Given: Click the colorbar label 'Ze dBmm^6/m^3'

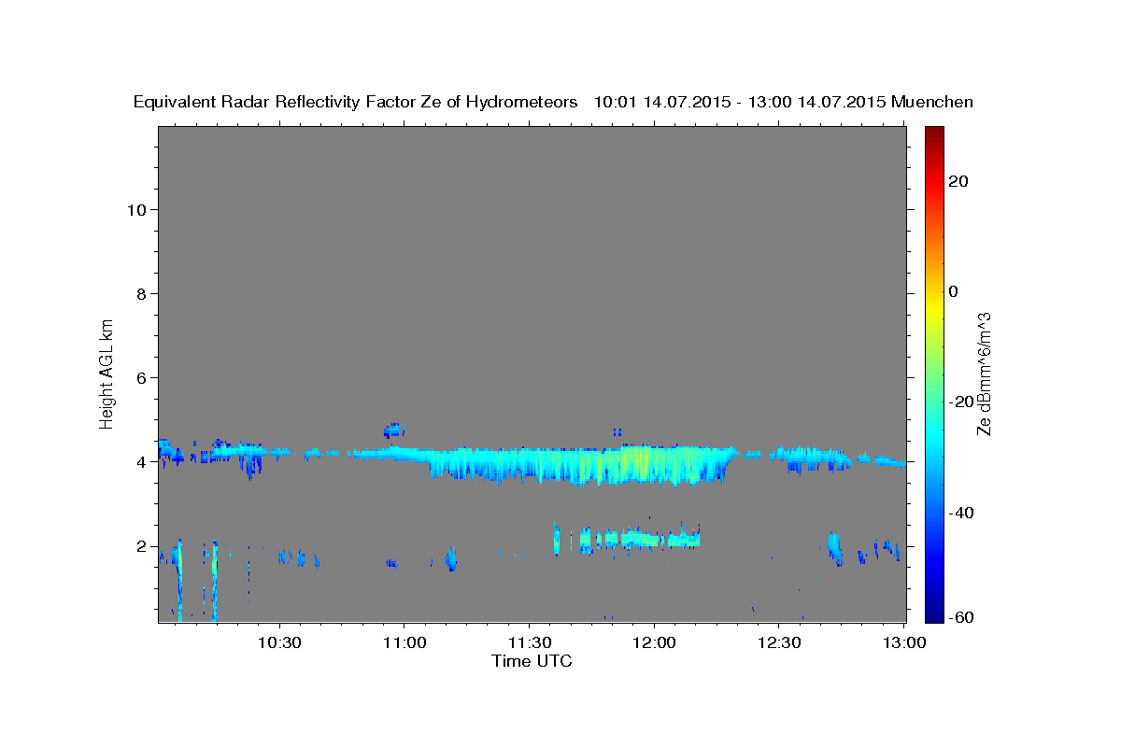Looking at the screenshot, I should [x=983, y=373].
